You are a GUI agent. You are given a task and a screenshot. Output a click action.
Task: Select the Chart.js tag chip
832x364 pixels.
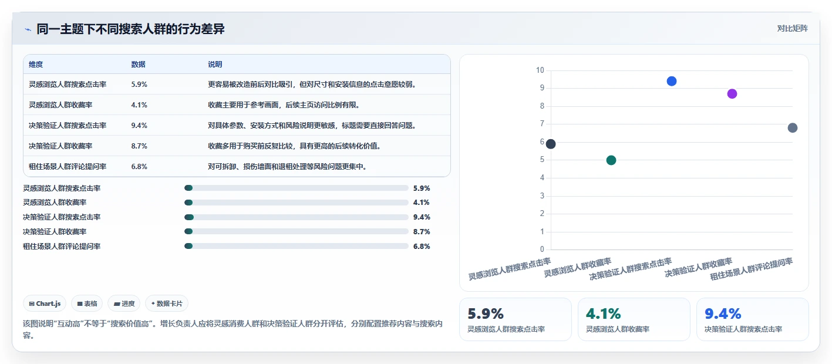click(x=45, y=304)
